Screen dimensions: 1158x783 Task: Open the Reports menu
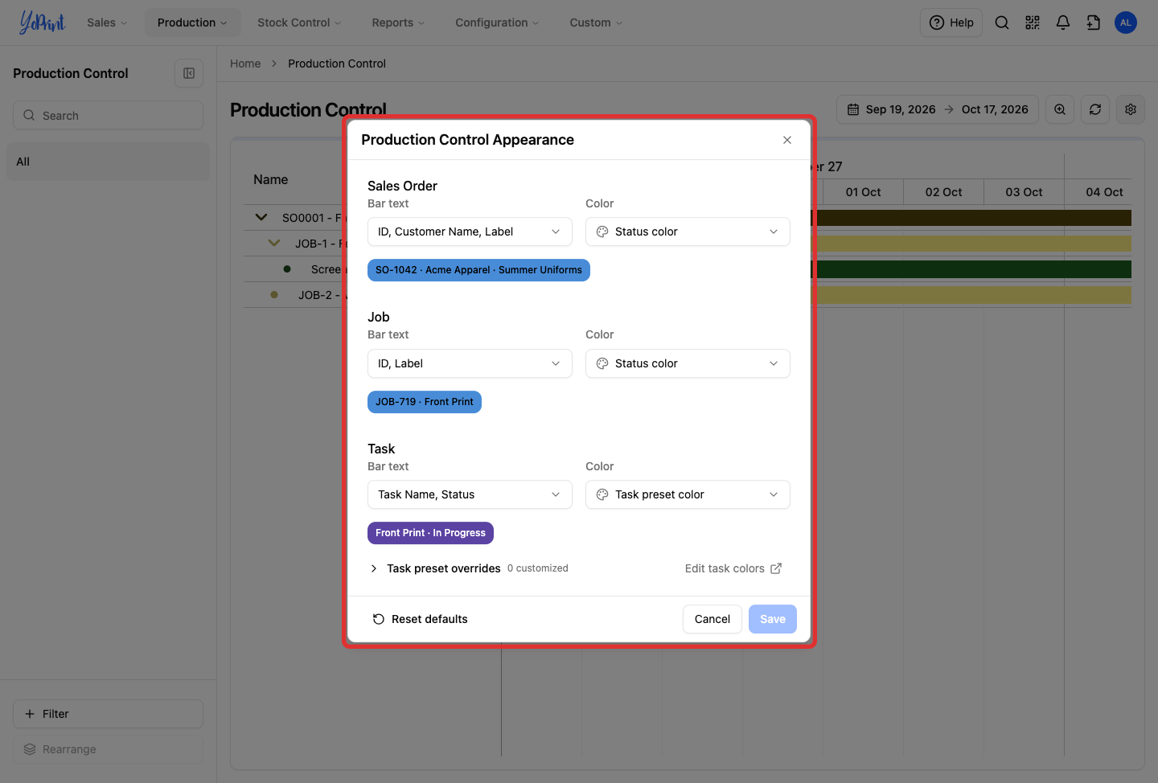click(x=398, y=23)
